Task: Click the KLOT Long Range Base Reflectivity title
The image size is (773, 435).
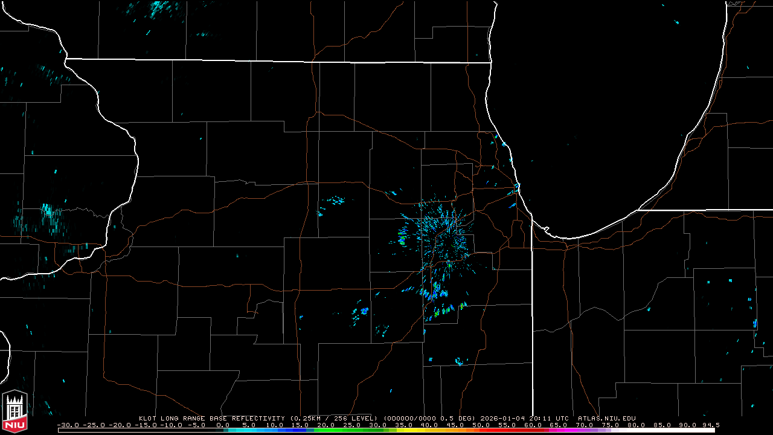Action: [211, 418]
